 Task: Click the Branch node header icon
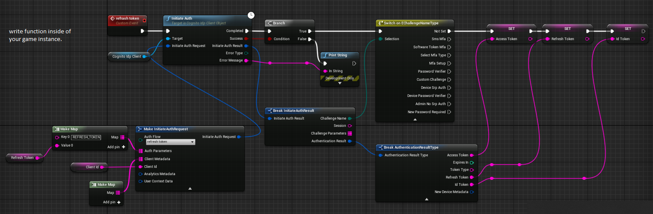[x=269, y=23]
